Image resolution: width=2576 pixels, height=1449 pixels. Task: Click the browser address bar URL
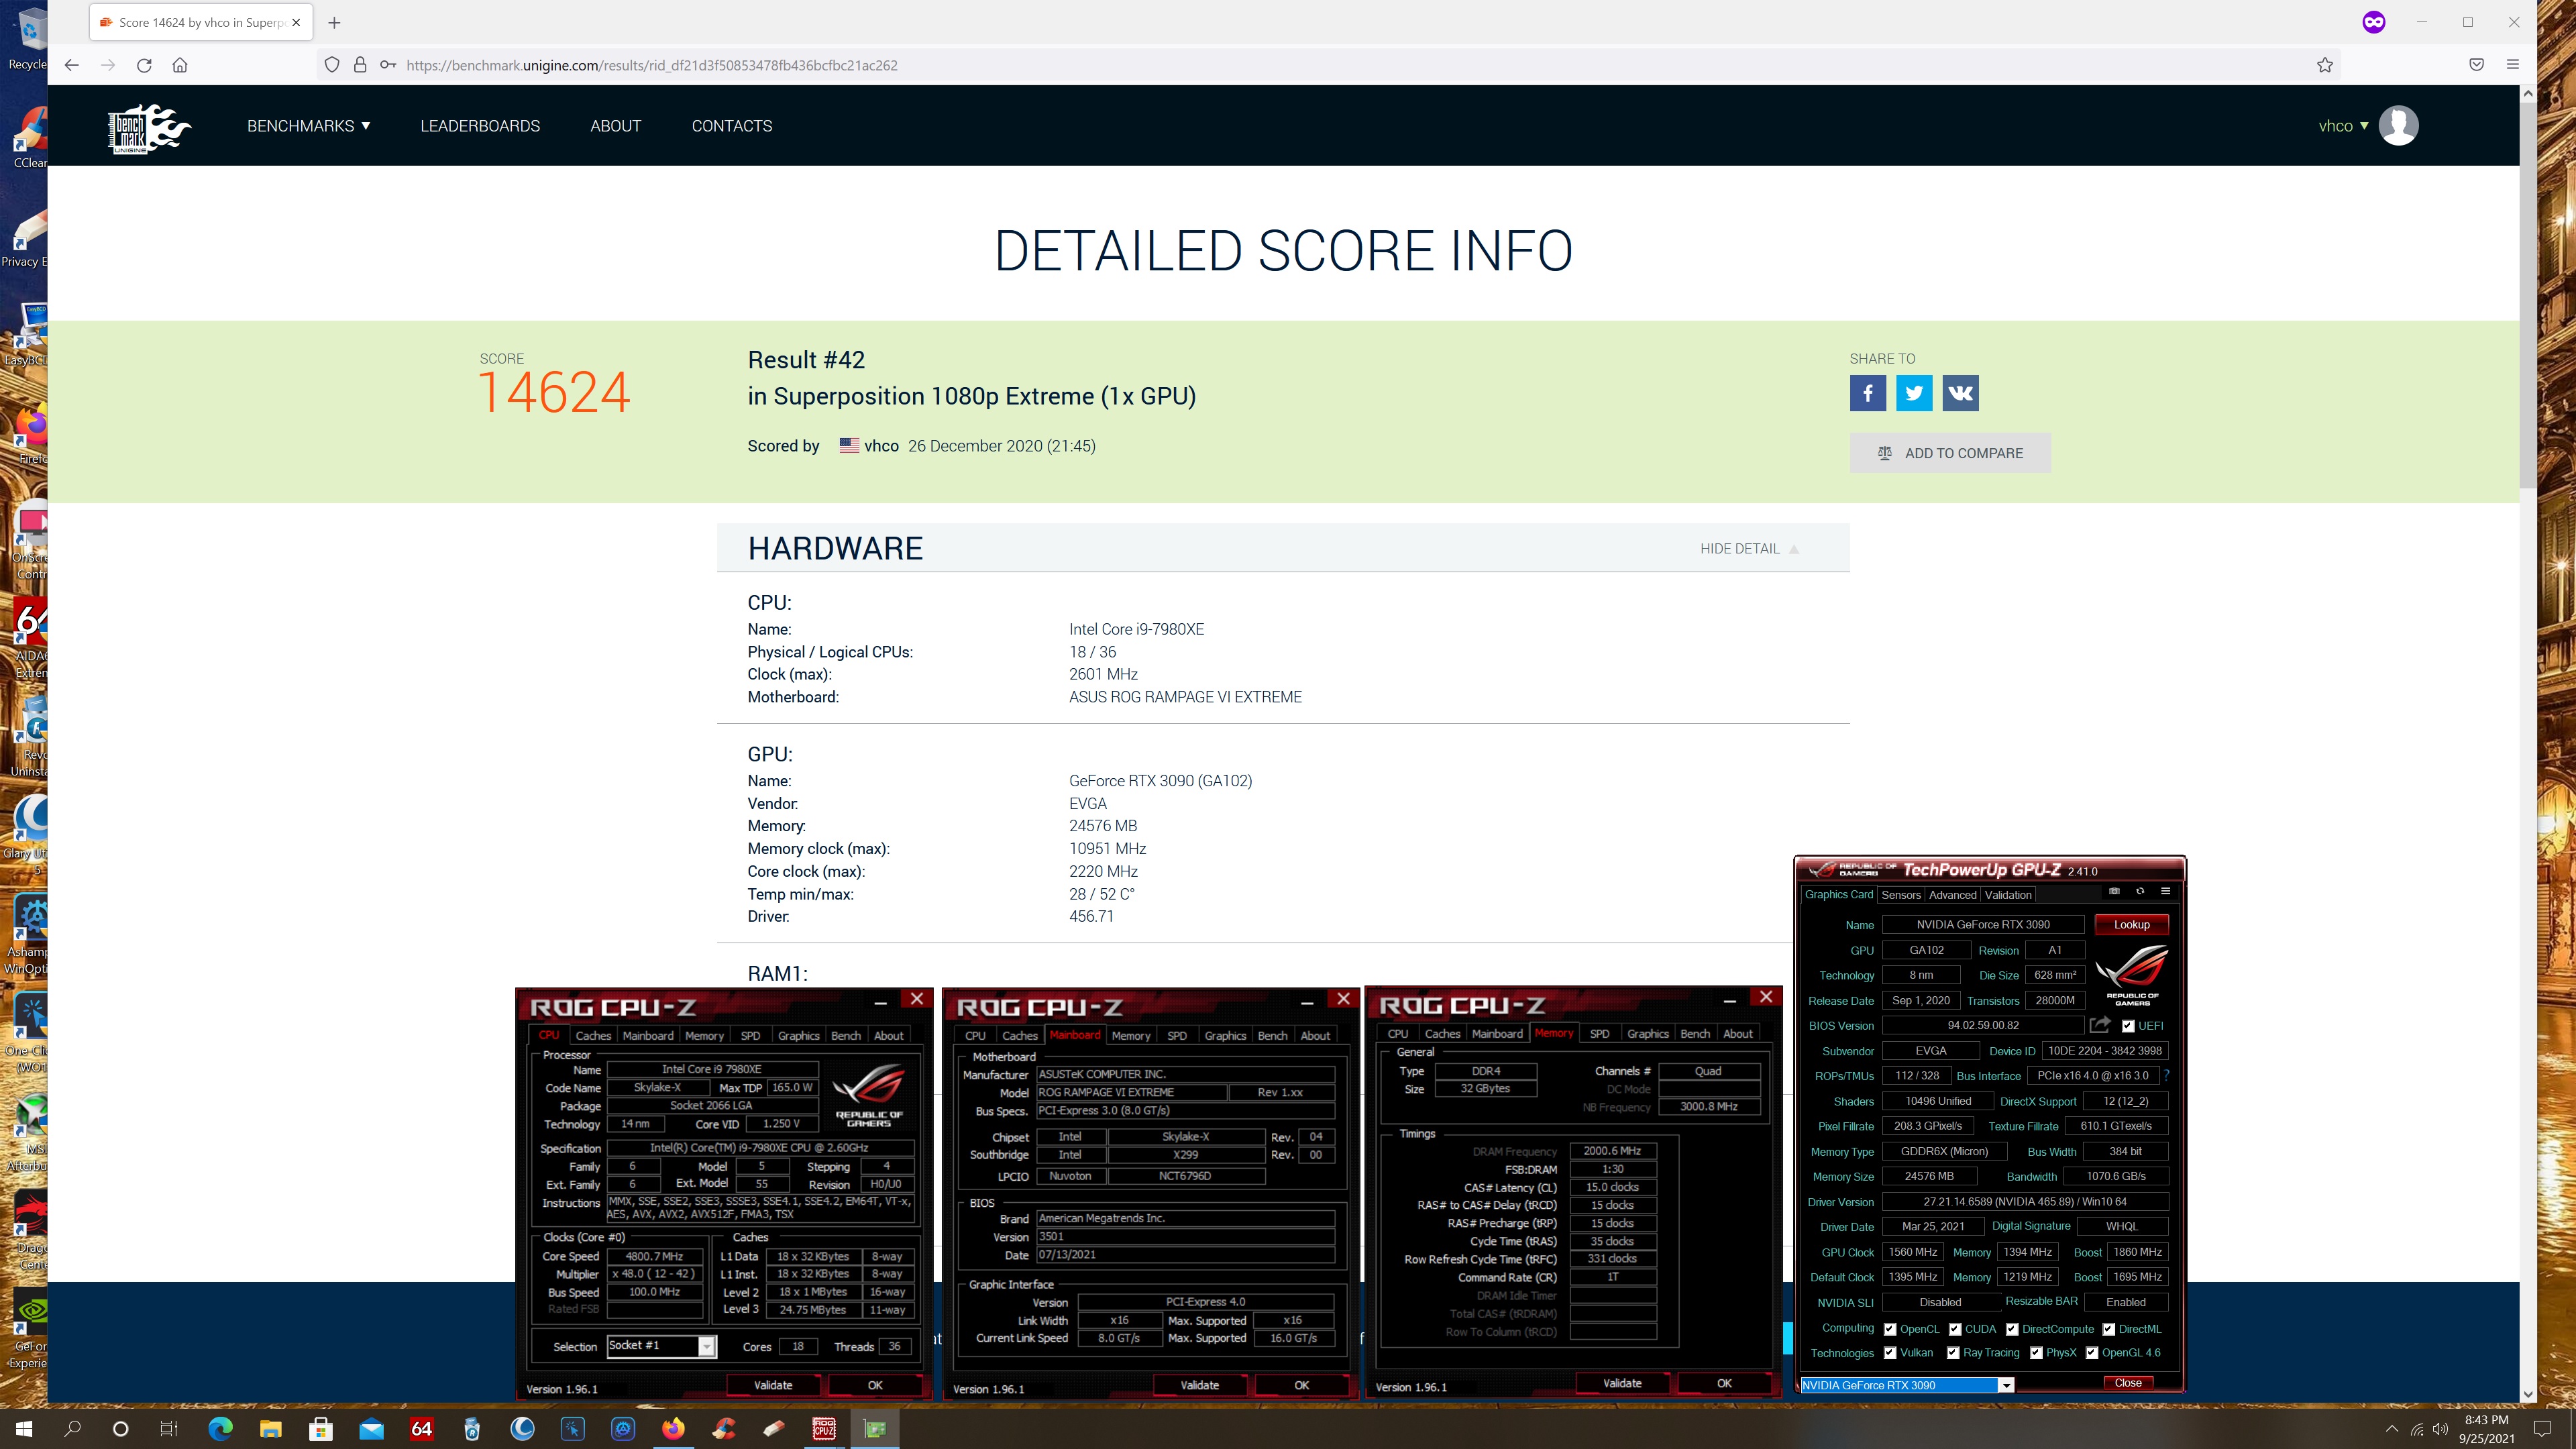[652, 65]
